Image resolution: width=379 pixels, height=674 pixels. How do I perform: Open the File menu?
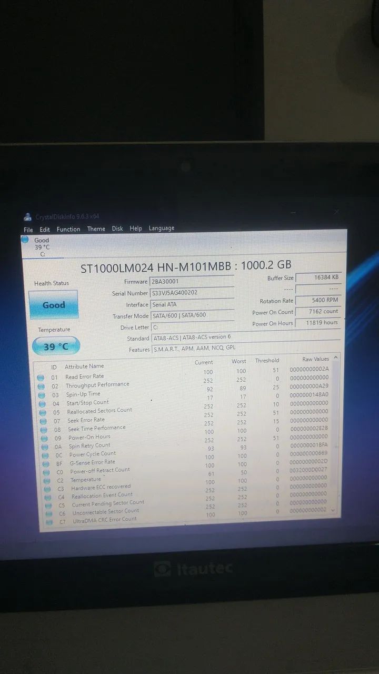[28, 230]
